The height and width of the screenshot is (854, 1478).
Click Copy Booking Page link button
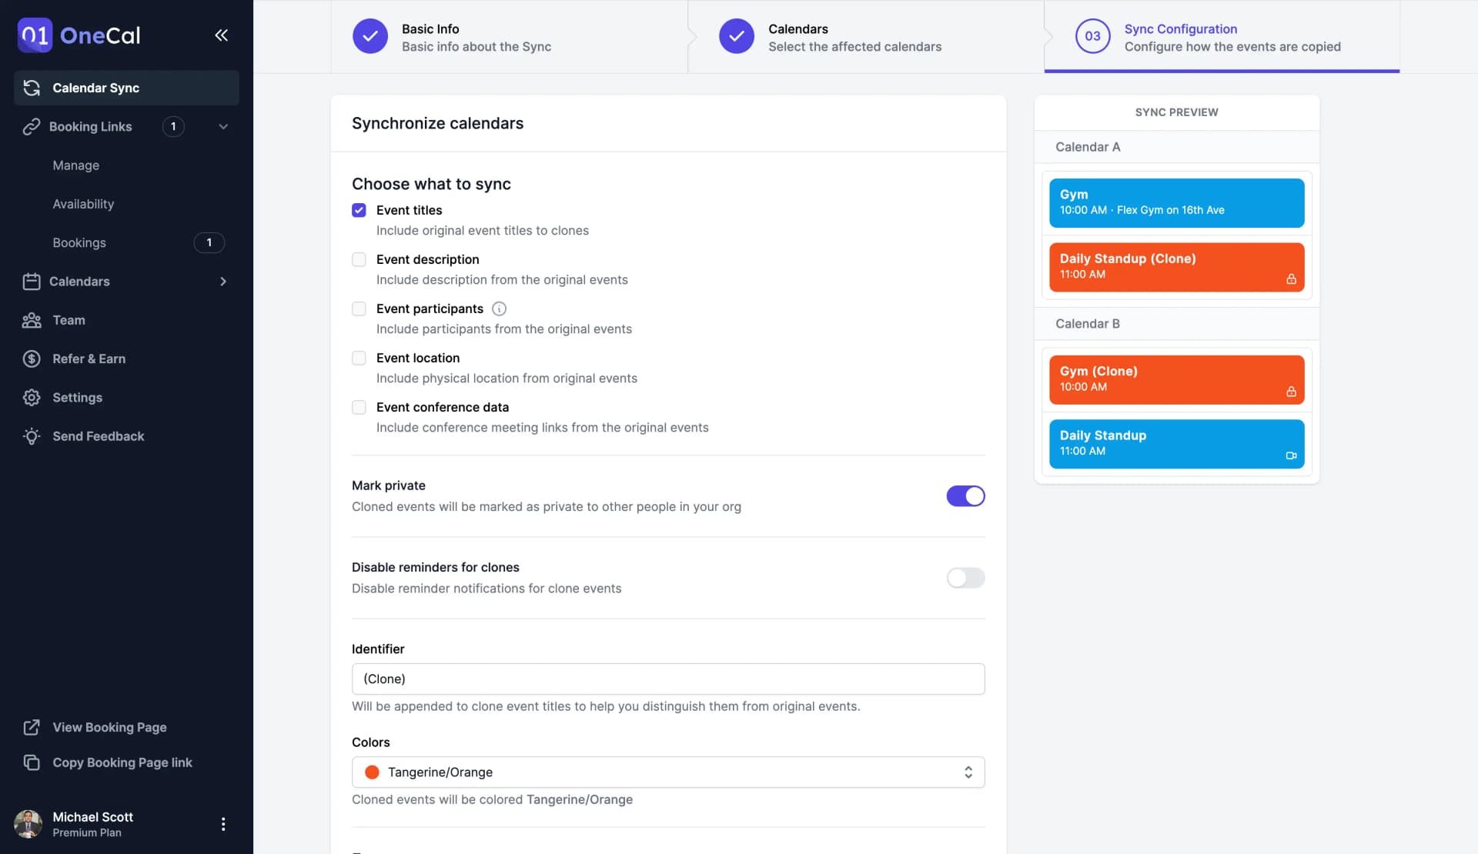pos(122,763)
